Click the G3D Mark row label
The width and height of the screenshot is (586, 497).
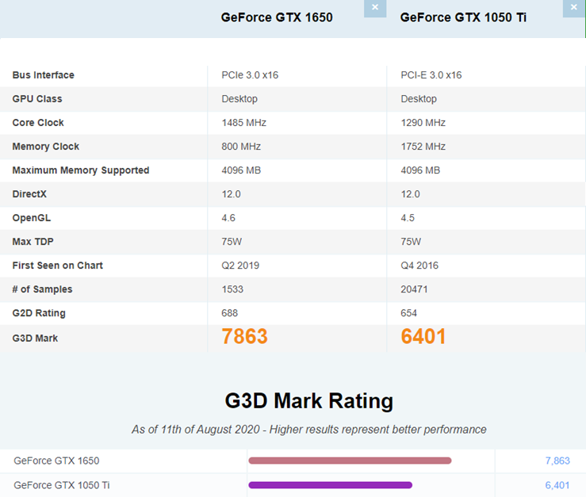coord(35,338)
